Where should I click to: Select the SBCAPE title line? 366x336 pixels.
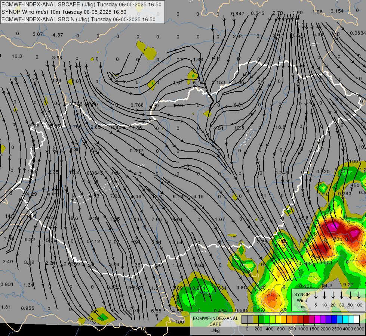point(81,4)
